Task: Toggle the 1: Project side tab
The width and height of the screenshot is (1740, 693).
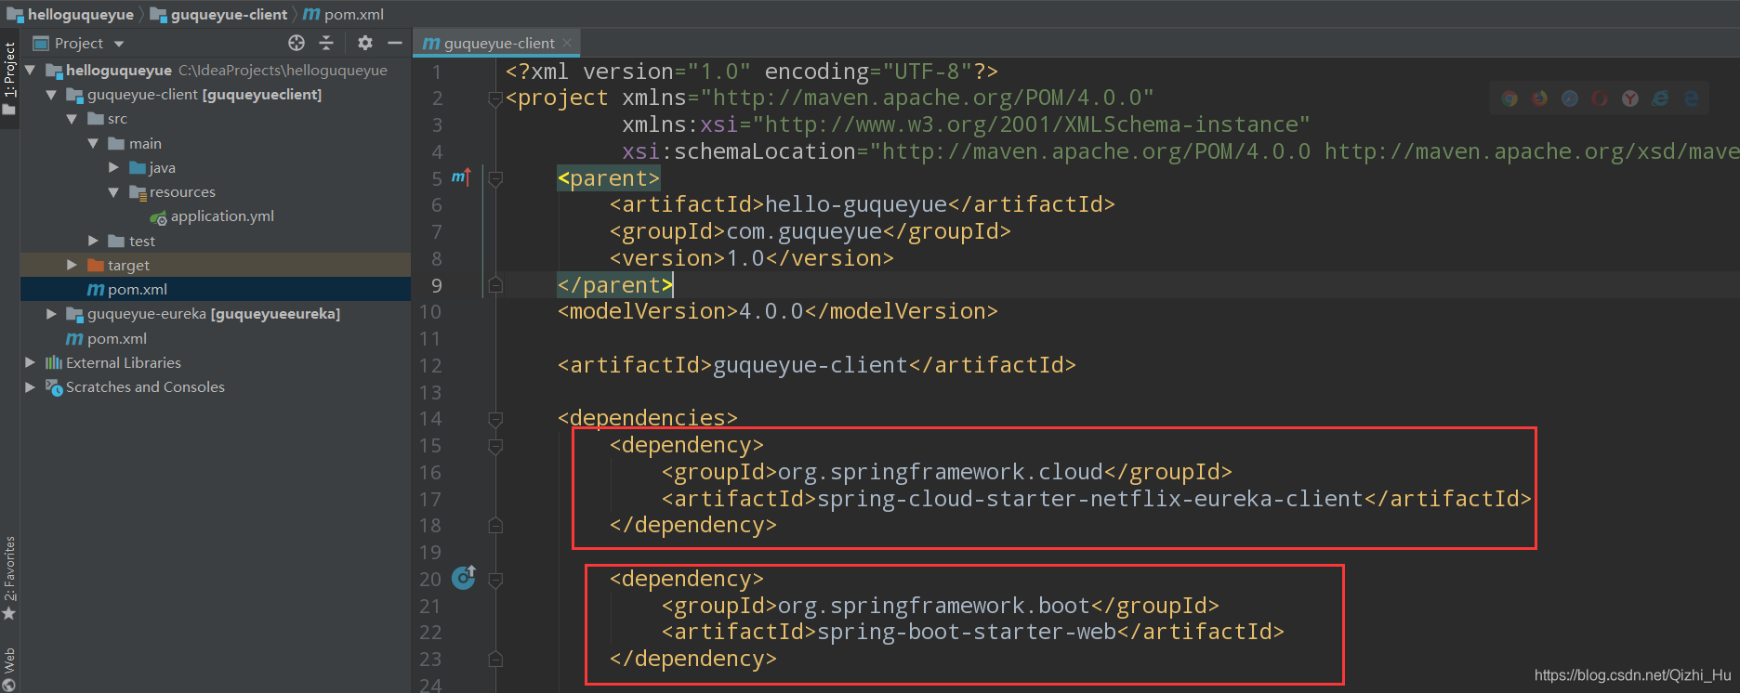Action: [x=9, y=78]
